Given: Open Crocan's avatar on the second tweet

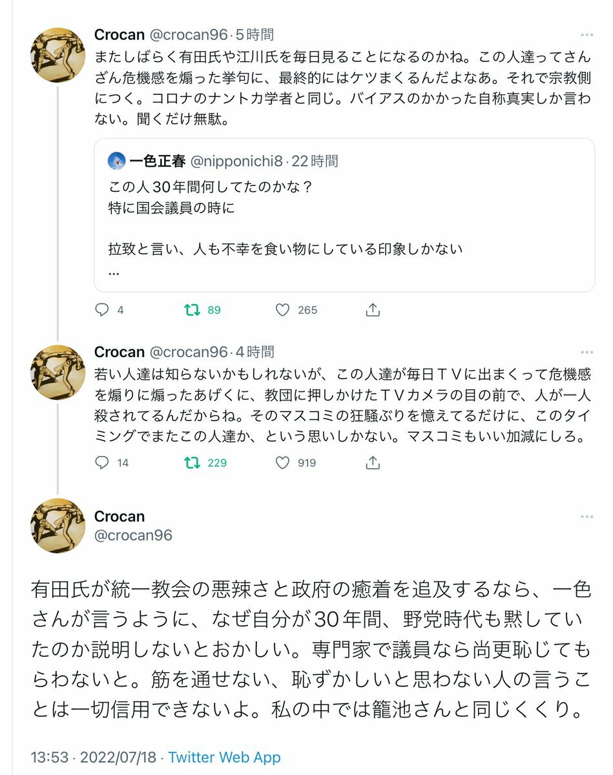Looking at the screenshot, I should coord(58,372).
